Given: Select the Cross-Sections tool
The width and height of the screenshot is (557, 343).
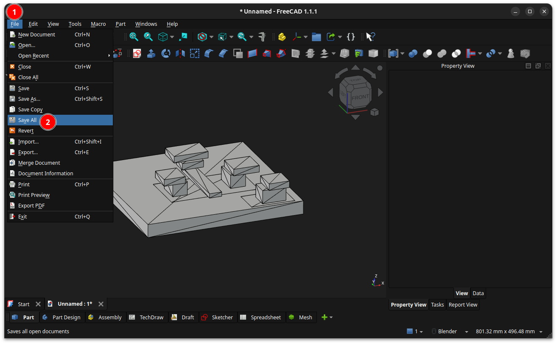Looking at the screenshot, I should pos(310,53).
